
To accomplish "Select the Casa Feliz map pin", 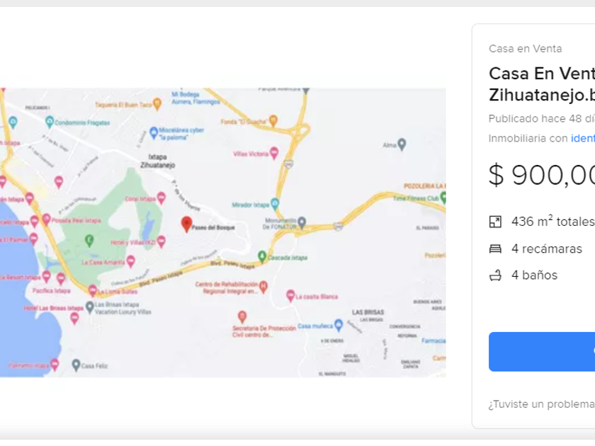I will tap(76, 365).
